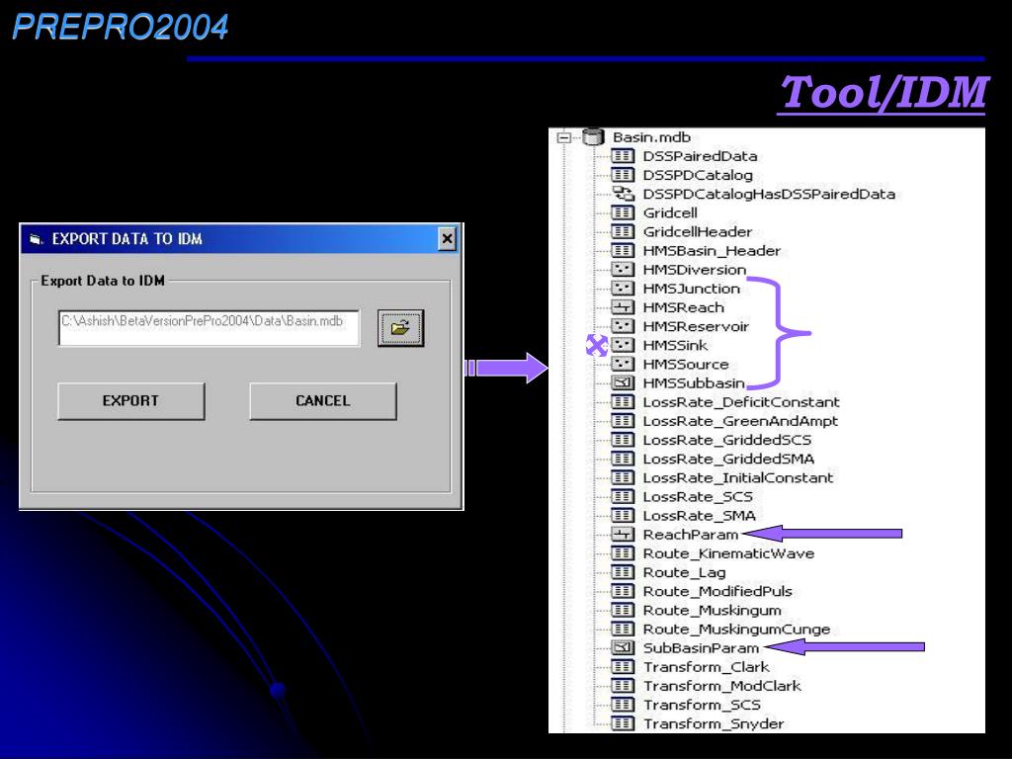
Task: Click the EXPORT button
Action: tap(131, 401)
